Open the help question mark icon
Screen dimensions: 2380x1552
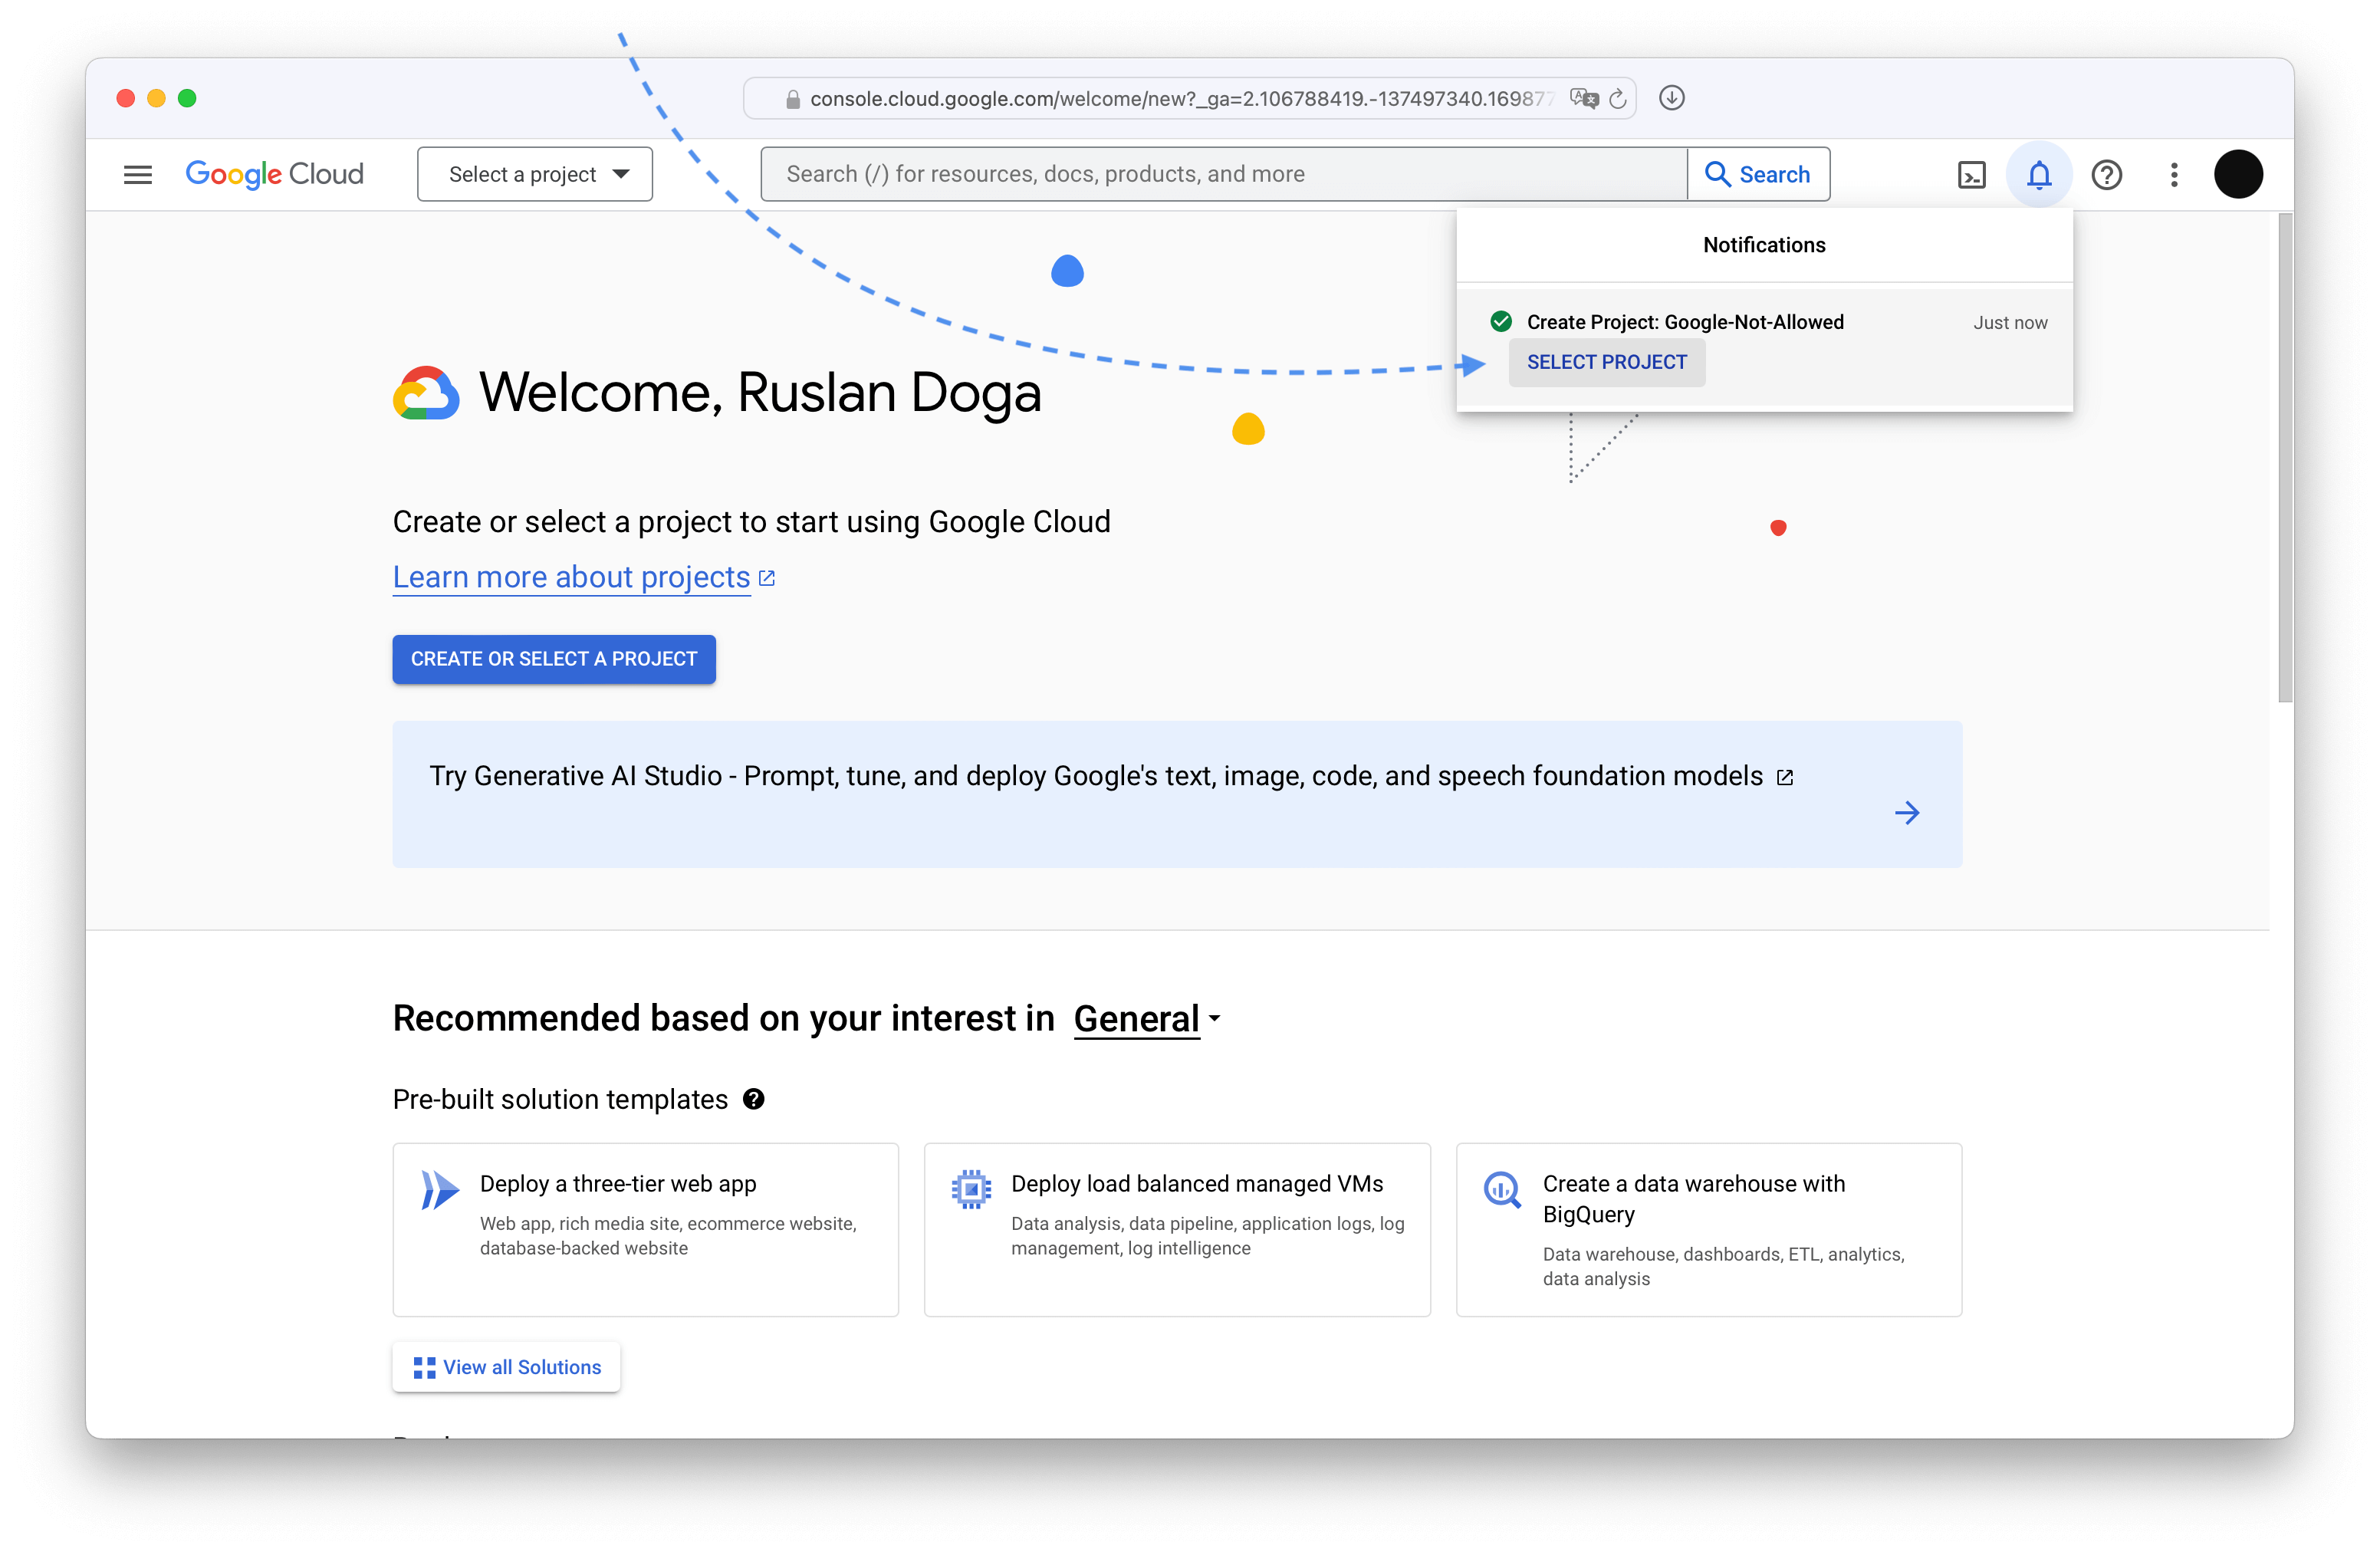pos(2106,175)
